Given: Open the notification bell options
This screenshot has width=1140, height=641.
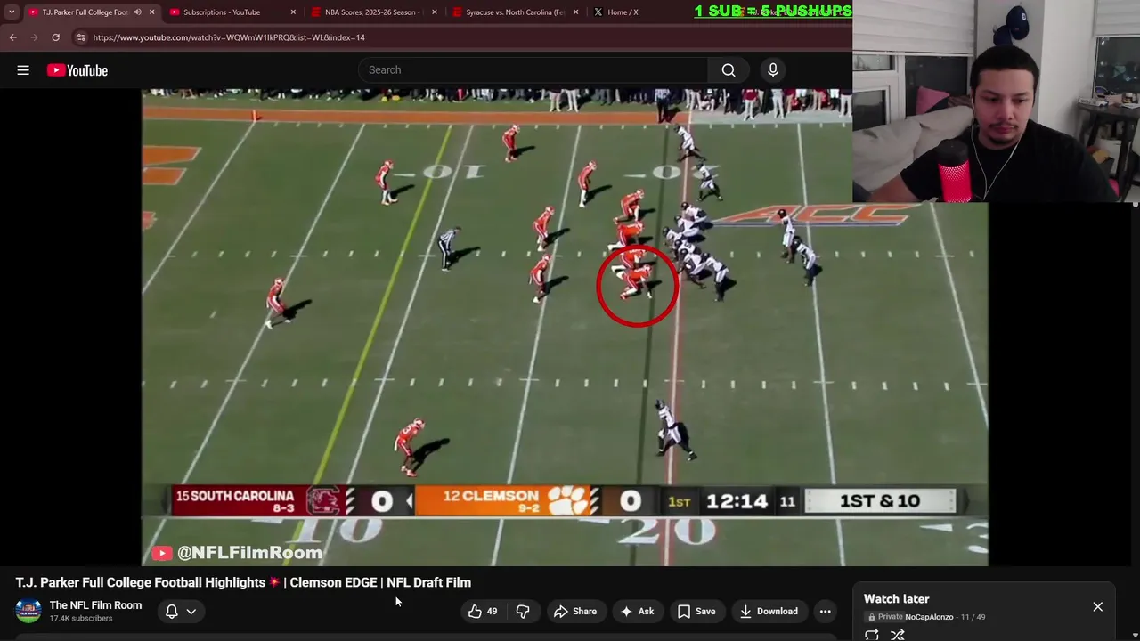Looking at the screenshot, I should point(172,612).
